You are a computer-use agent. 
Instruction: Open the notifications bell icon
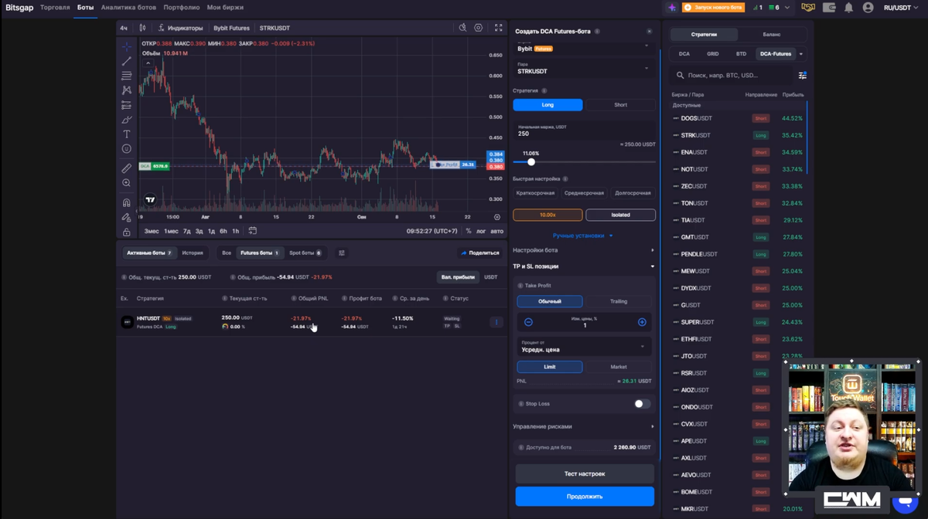[848, 8]
